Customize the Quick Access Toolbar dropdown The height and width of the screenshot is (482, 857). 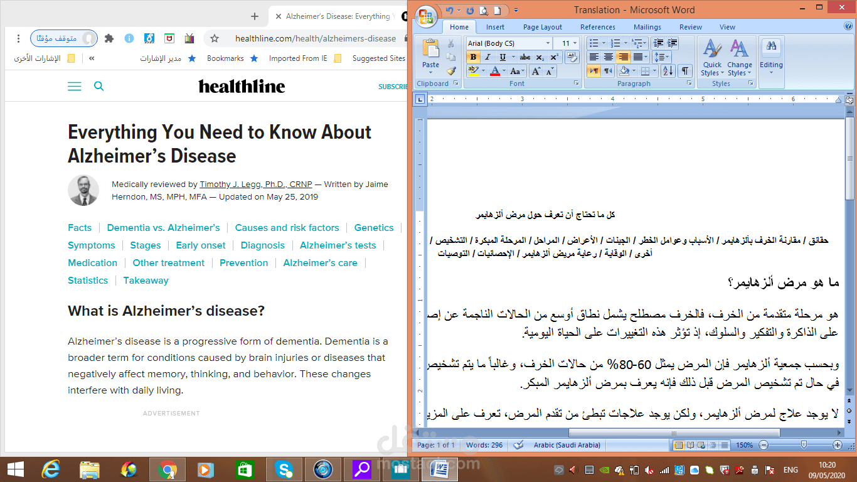[x=516, y=10]
